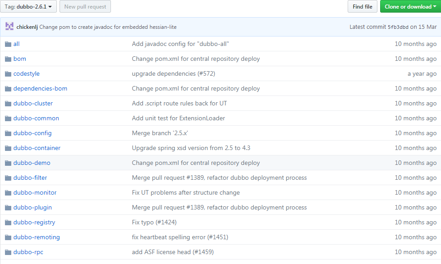Click the New pull request button
The width and height of the screenshot is (441, 264).
pos(85,6)
